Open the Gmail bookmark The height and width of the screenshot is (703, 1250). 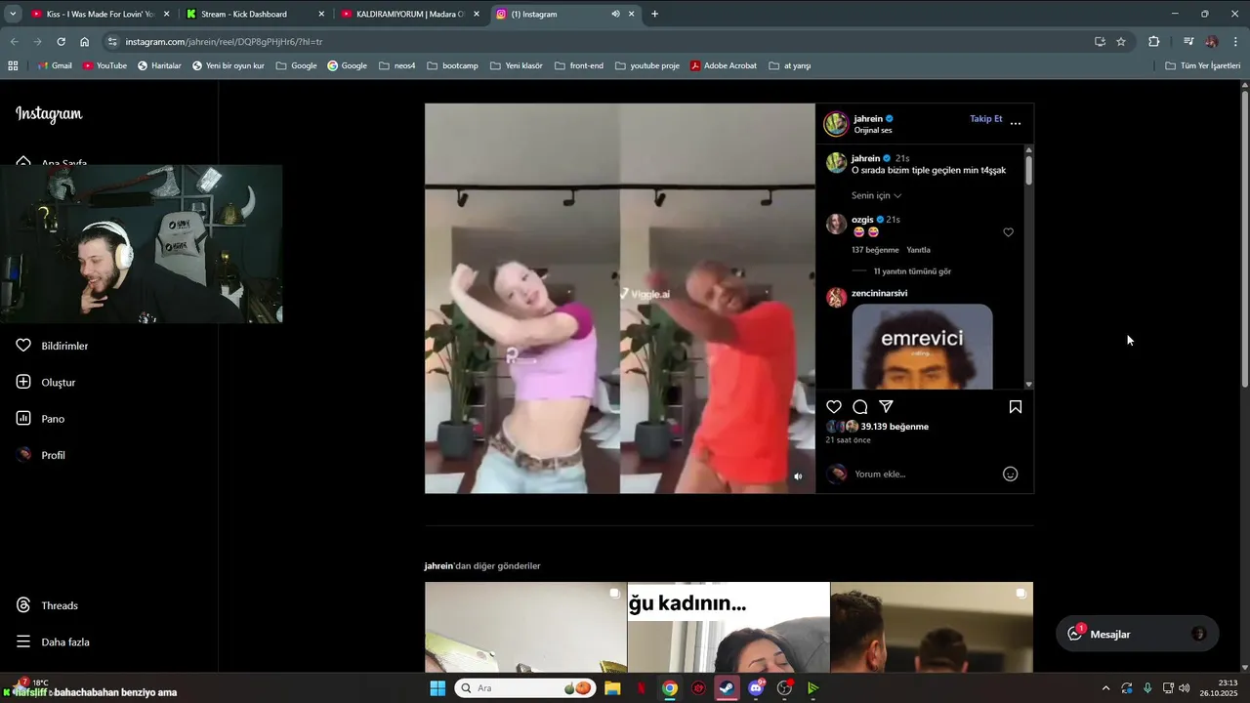coord(55,65)
